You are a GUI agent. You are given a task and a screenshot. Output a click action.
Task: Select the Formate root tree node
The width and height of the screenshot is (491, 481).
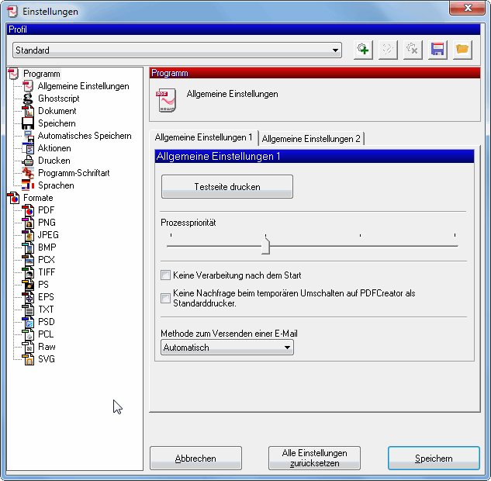[x=38, y=198]
